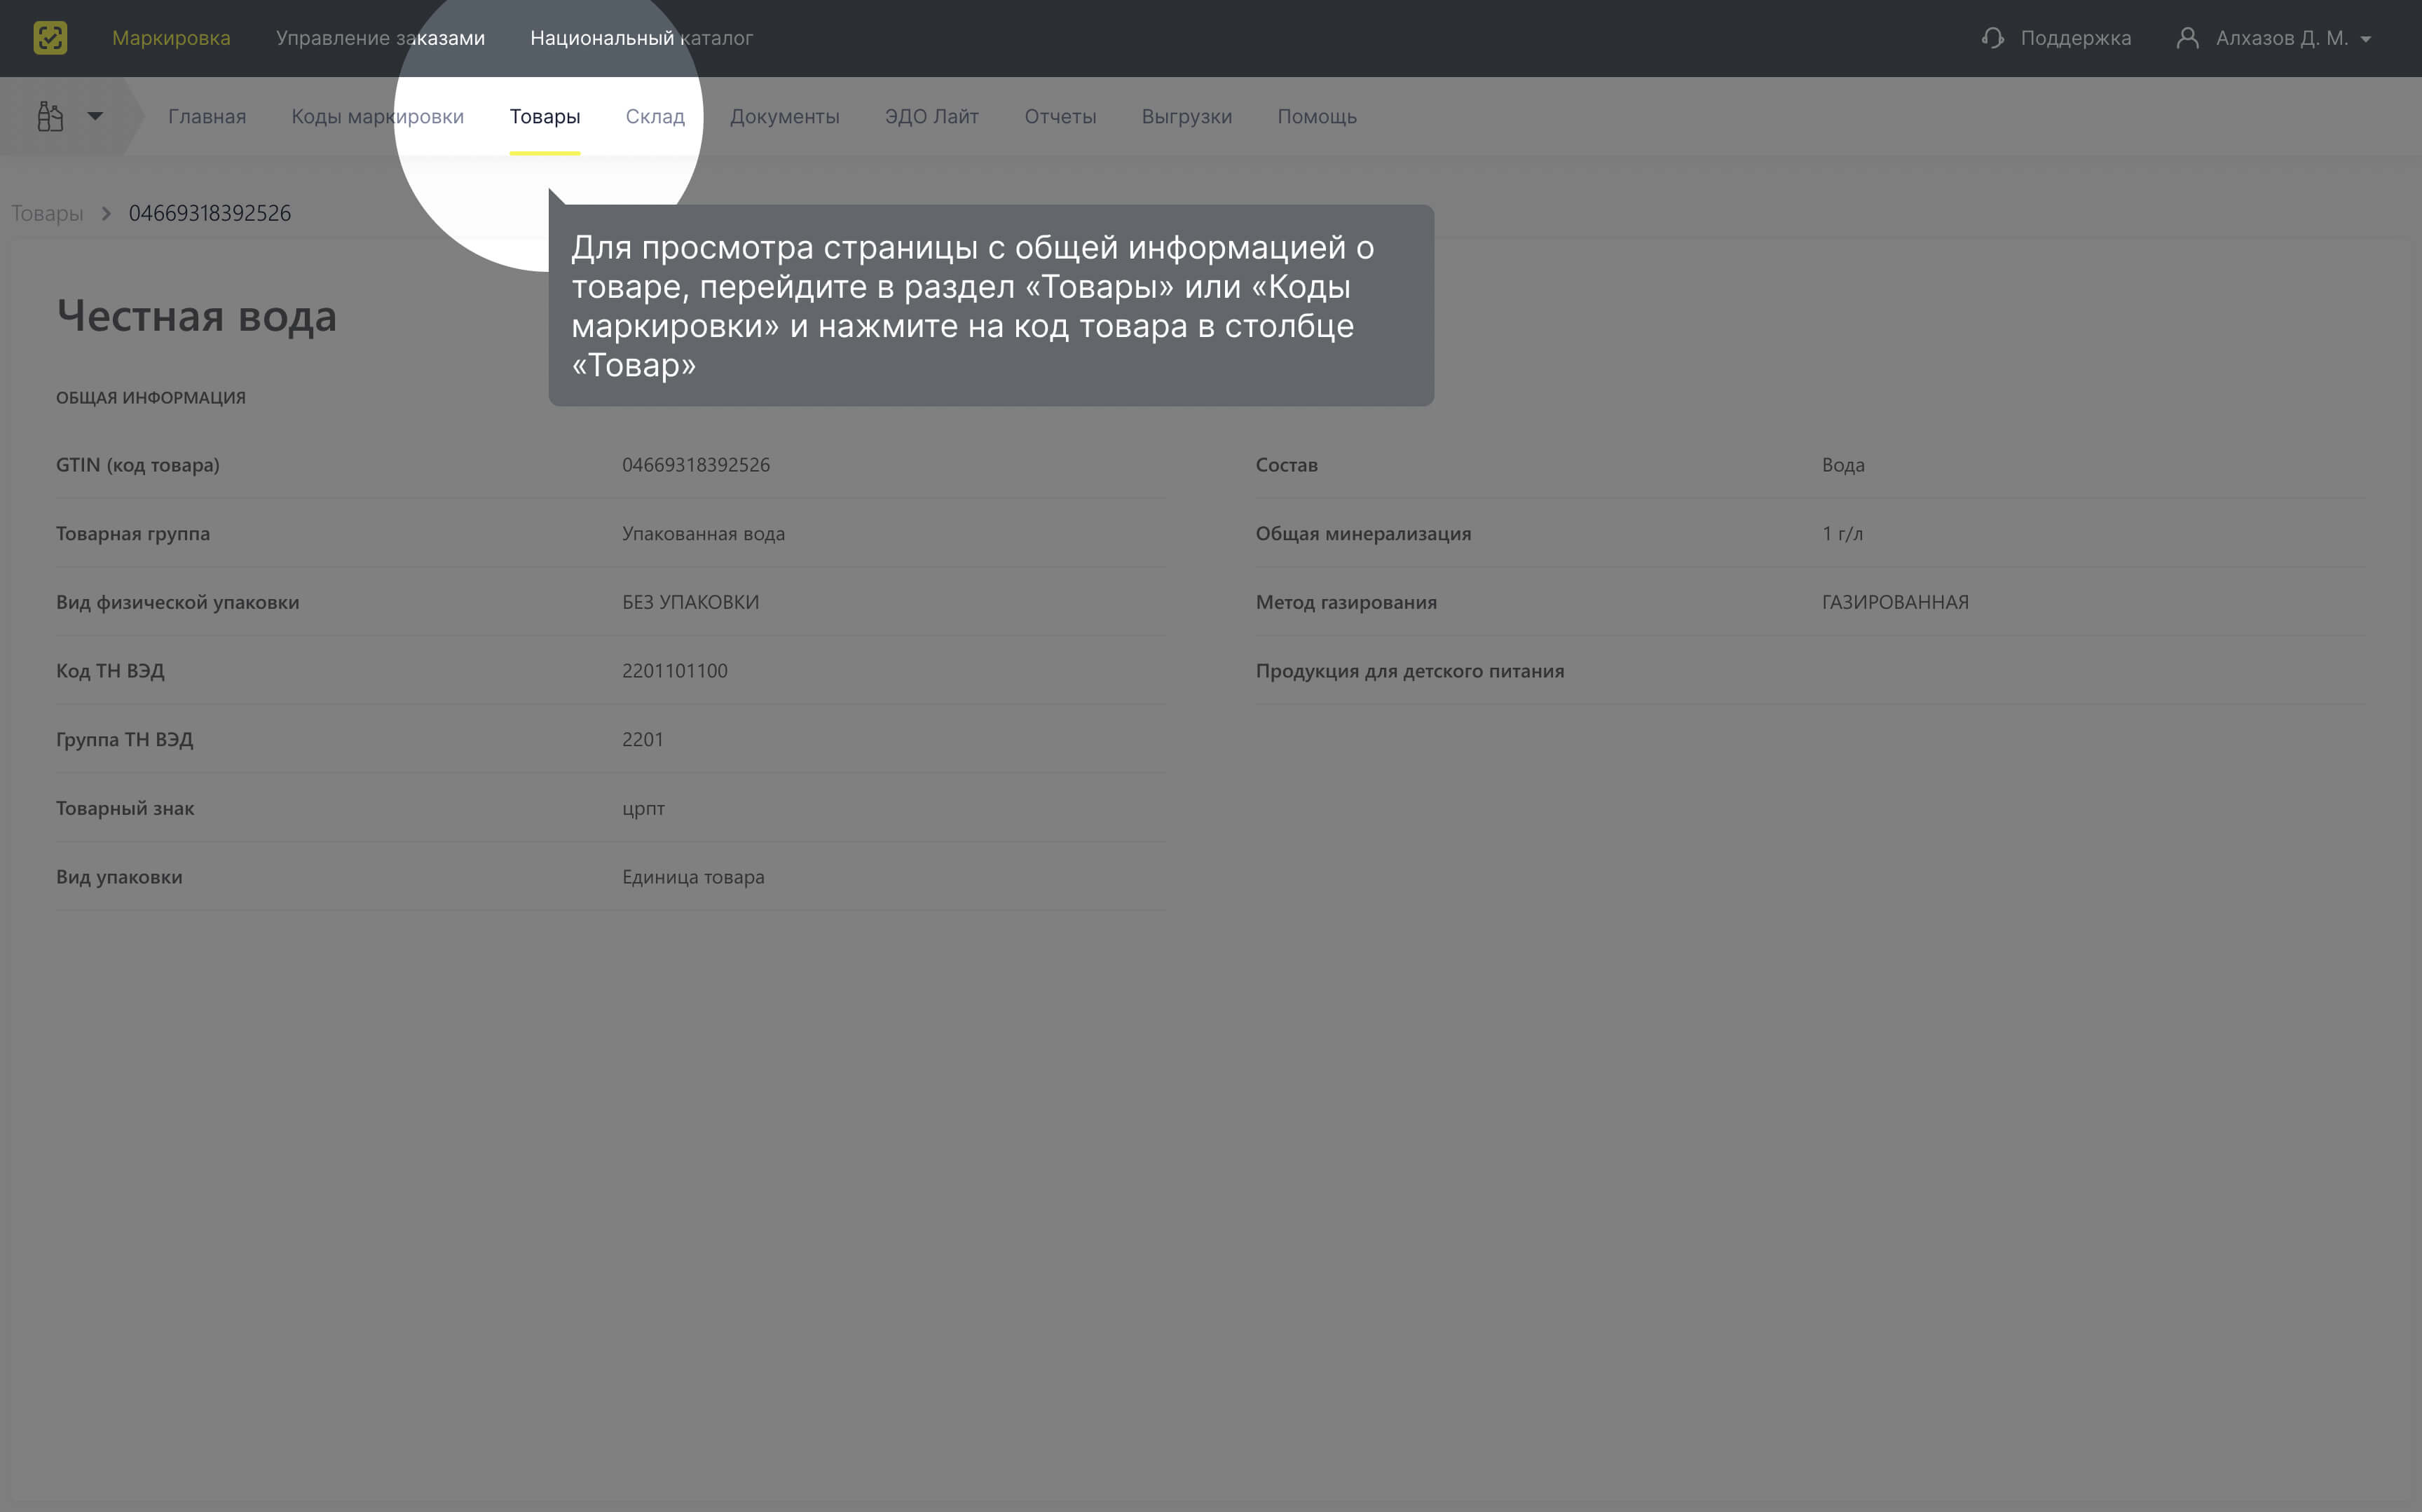Click the Единица товара value
Screen dimensions: 2422x1512
(693, 877)
